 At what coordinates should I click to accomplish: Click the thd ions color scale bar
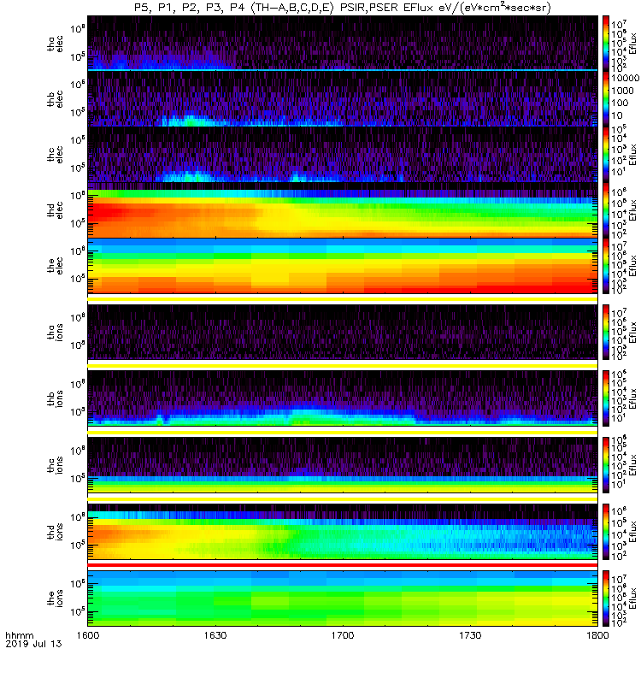[x=606, y=532]
